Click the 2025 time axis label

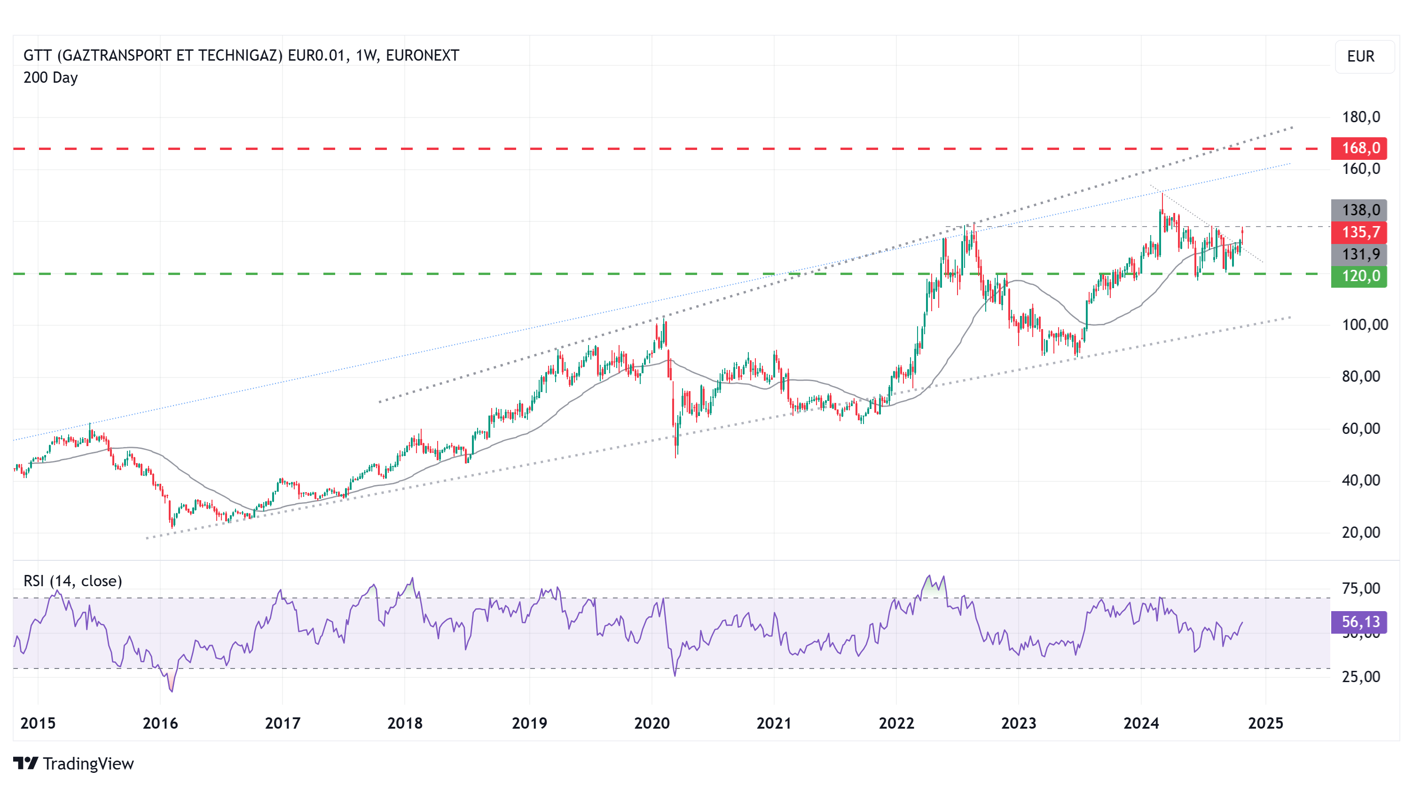[1265, 723]
